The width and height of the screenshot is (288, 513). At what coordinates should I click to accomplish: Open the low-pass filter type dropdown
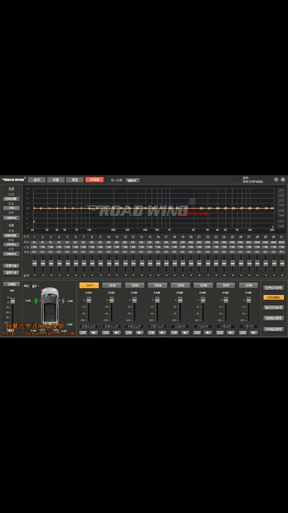(x=11, y=235)
